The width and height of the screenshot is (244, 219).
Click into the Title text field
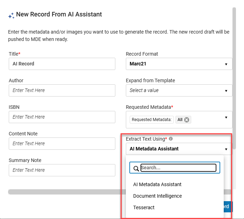coord(62,64)
